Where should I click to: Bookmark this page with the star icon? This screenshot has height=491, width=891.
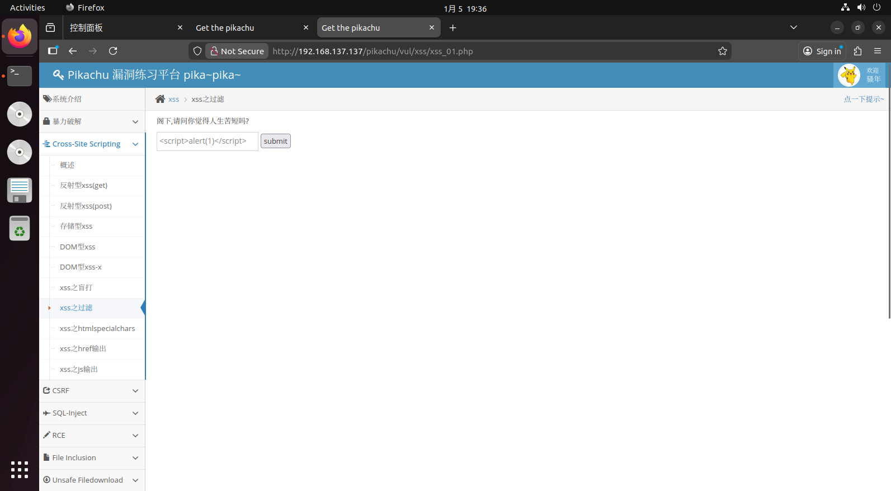723,51
